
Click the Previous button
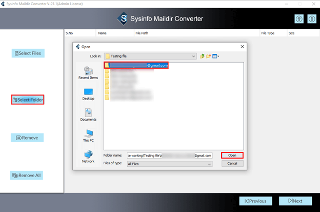pos(256,201)
